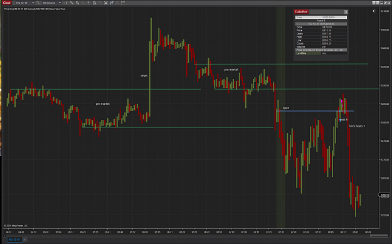
Task: Click the second window link button
Action: coord(378,3)
